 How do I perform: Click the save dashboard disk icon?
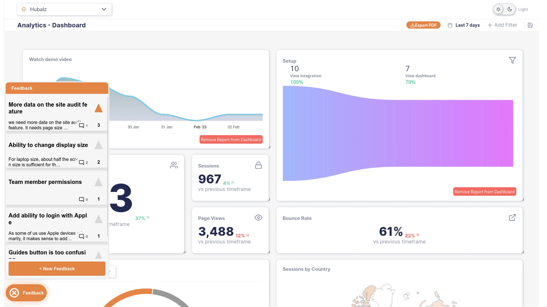click(530, 25)
